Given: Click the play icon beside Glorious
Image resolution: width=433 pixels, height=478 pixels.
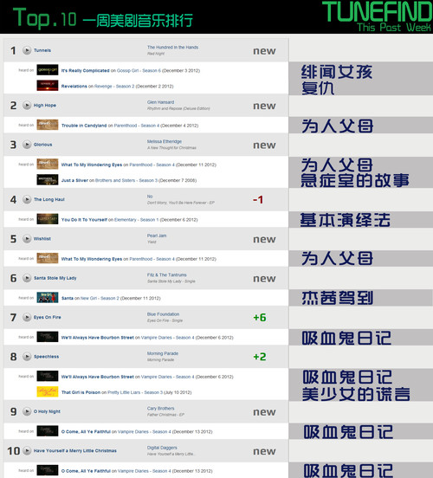Looking at the screenshot, I should 27,145.
